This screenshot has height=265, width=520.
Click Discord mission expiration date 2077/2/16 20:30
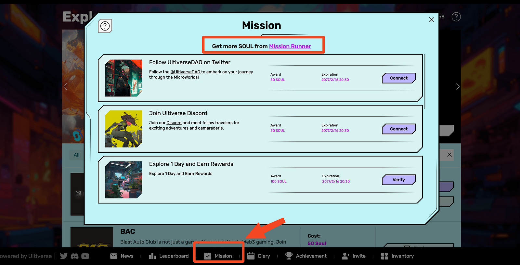tap(335, 131)
